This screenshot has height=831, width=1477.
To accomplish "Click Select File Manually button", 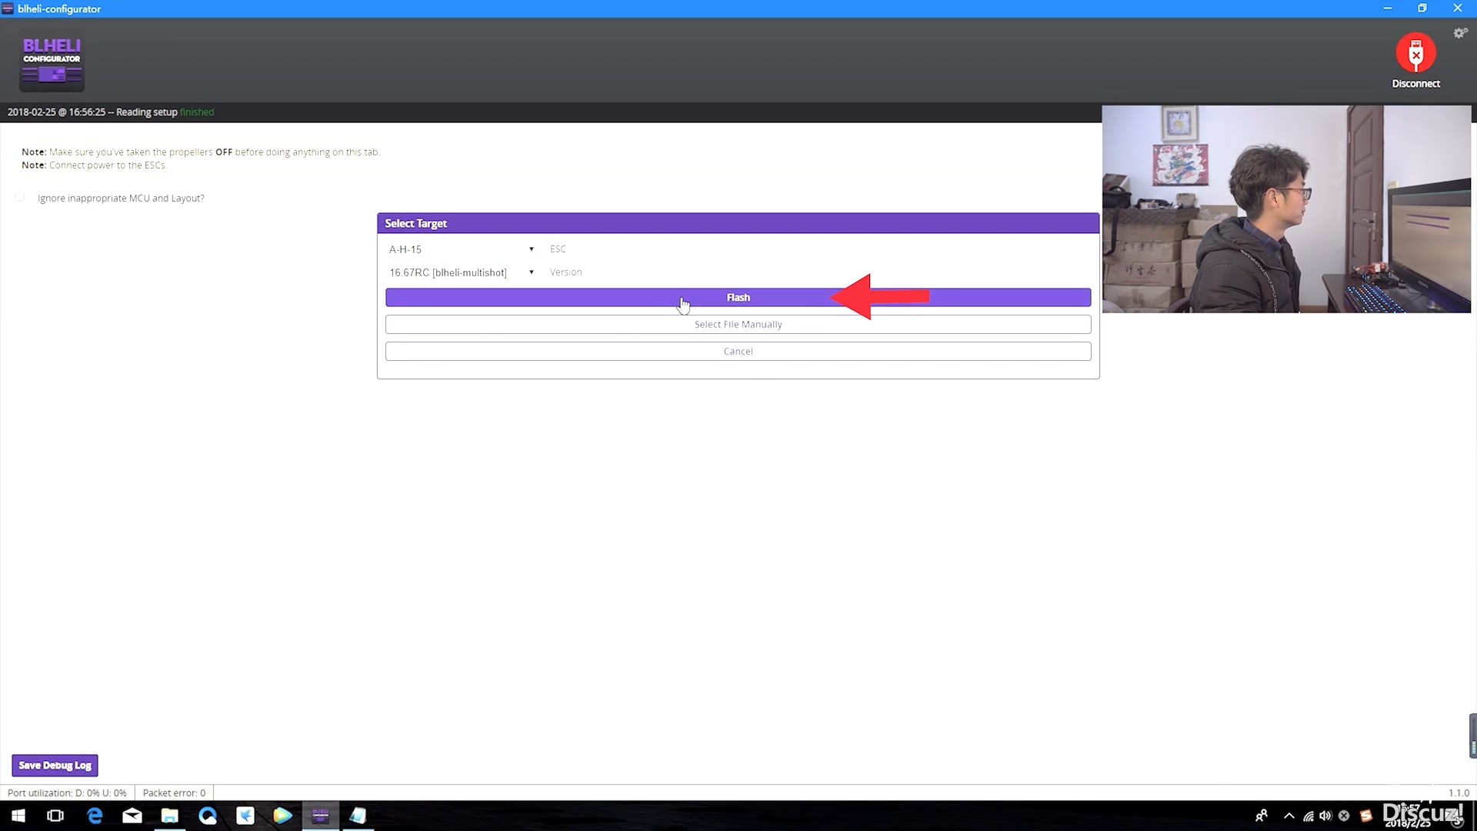I will click(x=738, y=325).
